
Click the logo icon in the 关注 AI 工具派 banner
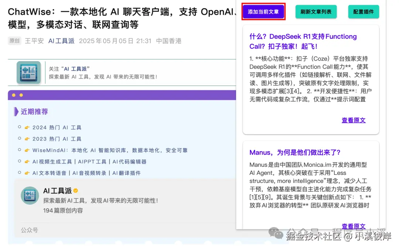(x=28, y=72)
